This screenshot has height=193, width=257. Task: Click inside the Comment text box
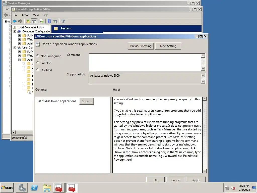pos(145,62)
